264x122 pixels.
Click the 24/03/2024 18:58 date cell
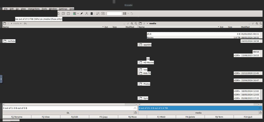250,41
